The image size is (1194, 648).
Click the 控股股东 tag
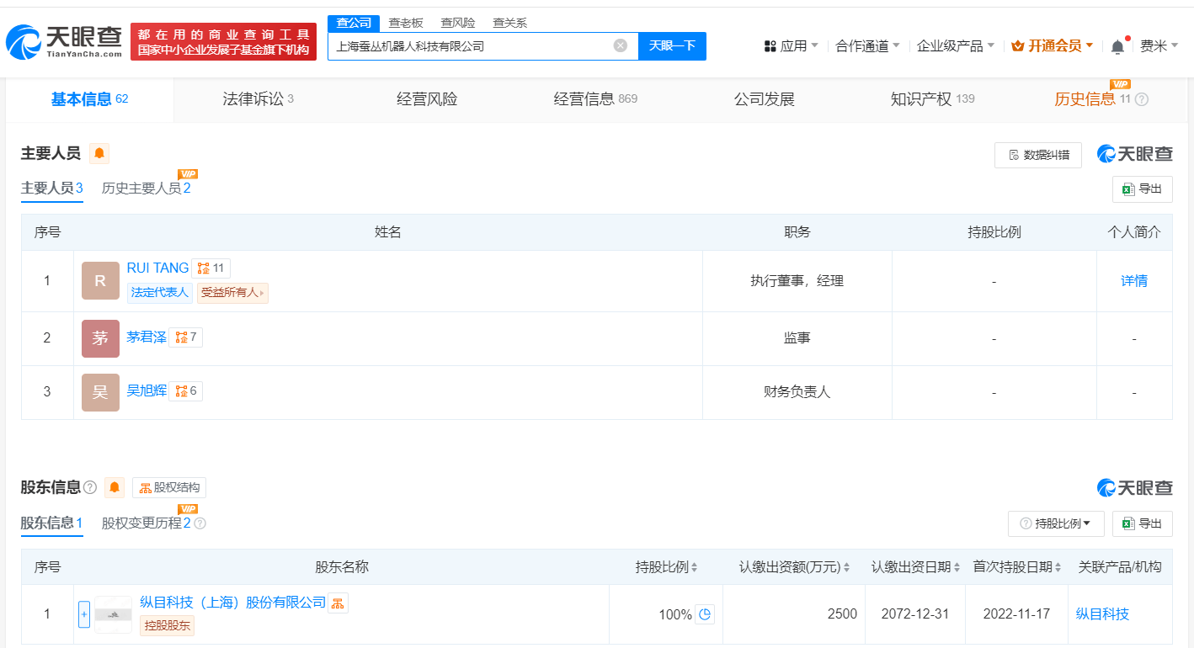click(167, 625)
